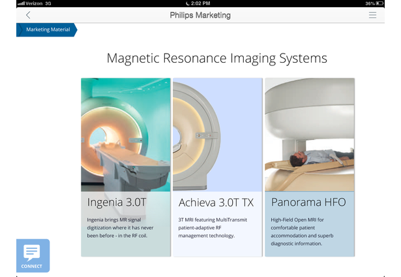Image resolution: width=401 pixels, height=277 pixels.
Task: Select the Ingenia 3.0T title
Action: [x=117, y=202]
